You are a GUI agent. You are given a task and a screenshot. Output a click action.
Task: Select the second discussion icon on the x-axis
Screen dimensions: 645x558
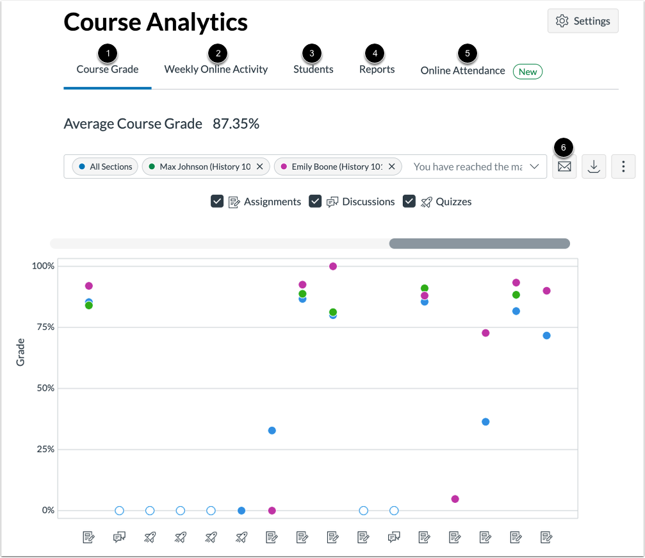pos(394,537)
